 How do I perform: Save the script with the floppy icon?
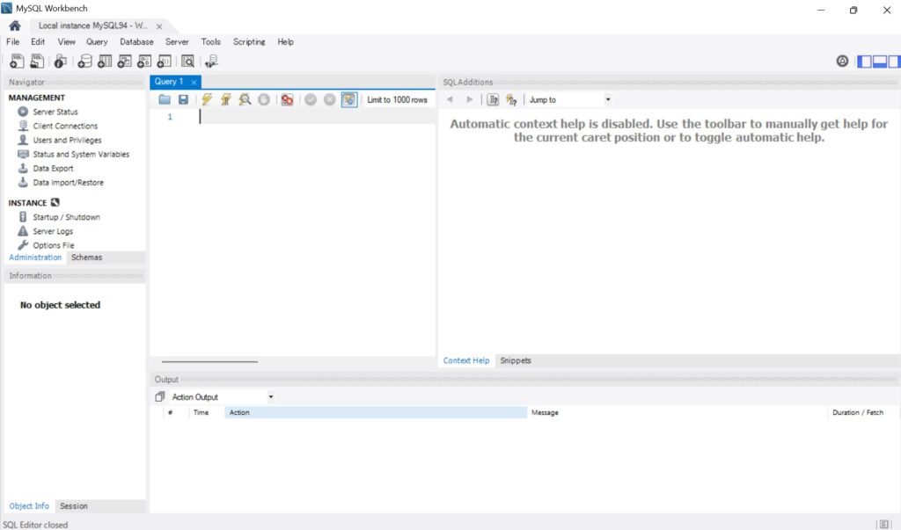coord(183,99)
